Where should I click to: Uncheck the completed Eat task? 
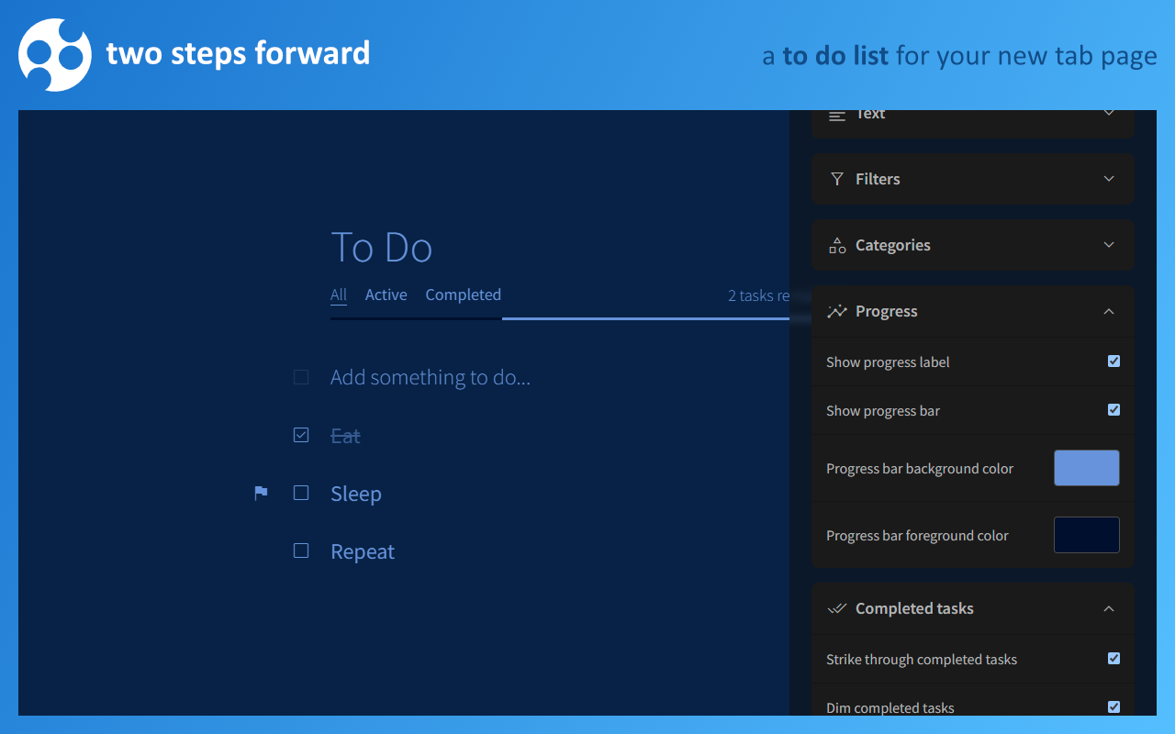coord(300,435)
